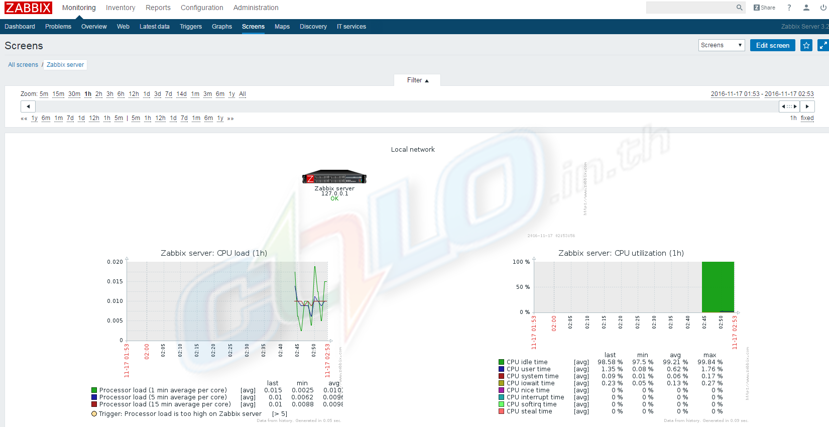Open the Screens dropdown selector
Image resolution: width=829 pixels, height=427 pixels.
[722, 45]
